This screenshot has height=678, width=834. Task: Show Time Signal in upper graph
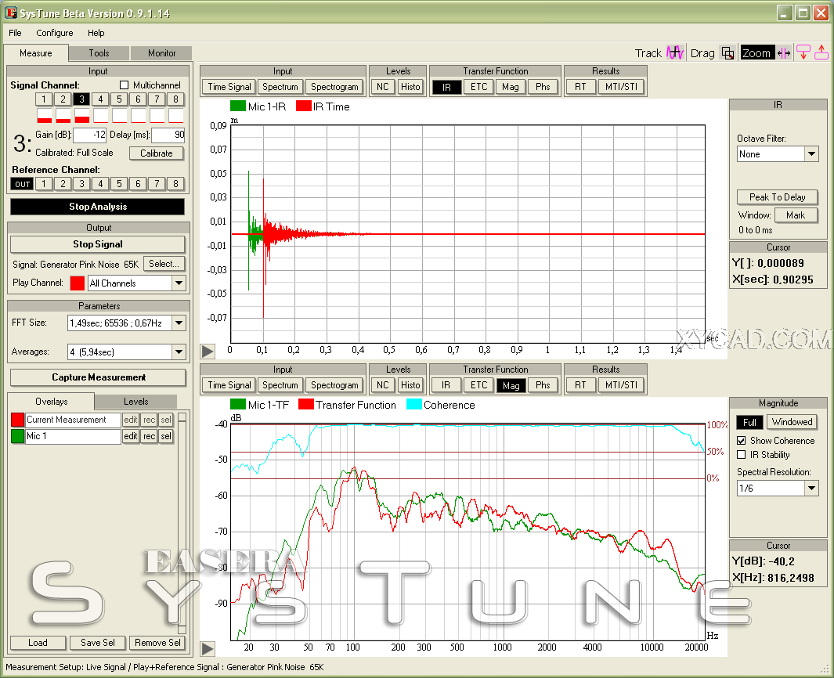coord(229,87)
